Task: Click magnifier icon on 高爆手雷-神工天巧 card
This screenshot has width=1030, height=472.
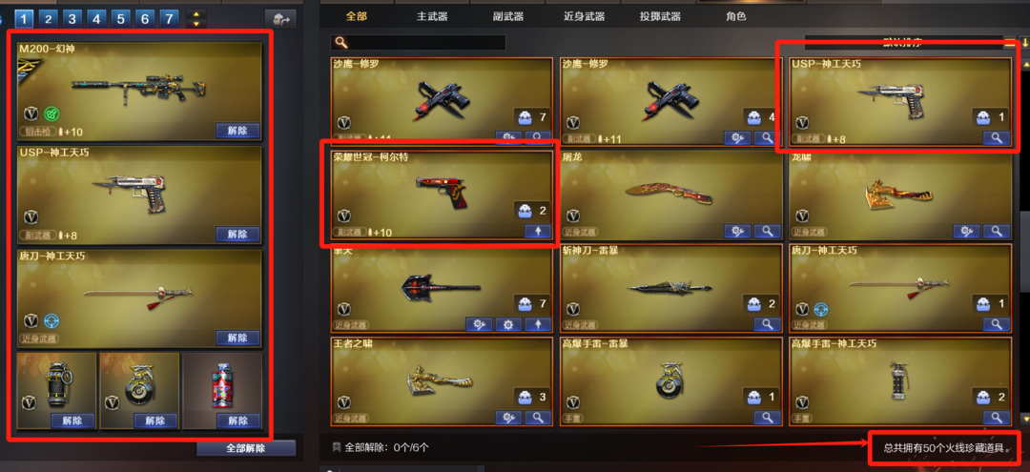Action: tap(997, 418)
